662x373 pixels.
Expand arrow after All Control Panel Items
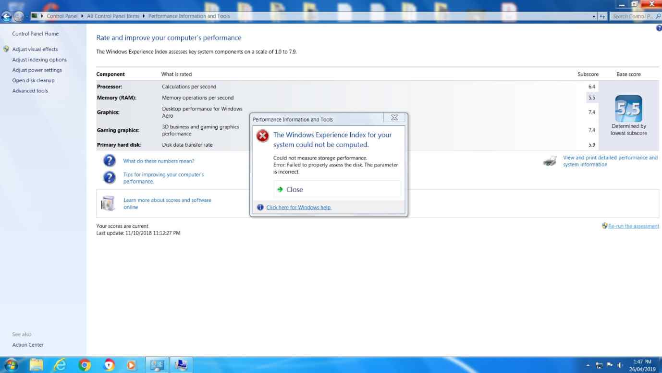(x=144, y=16)
